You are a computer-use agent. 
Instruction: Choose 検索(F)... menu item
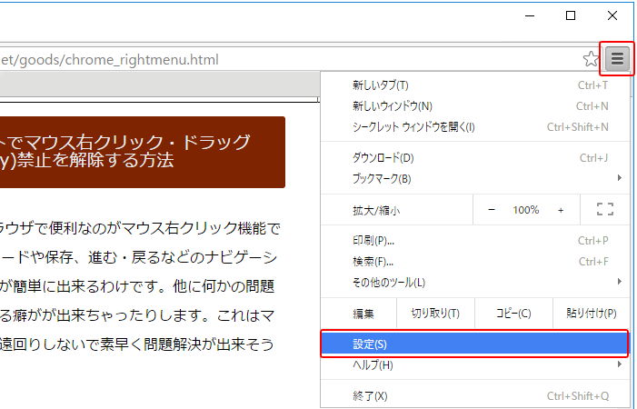[x=475, y=262]
